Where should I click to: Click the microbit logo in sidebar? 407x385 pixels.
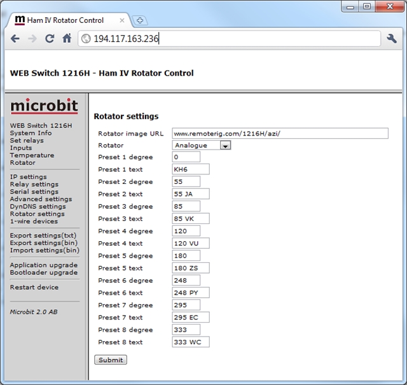[44, 106]
